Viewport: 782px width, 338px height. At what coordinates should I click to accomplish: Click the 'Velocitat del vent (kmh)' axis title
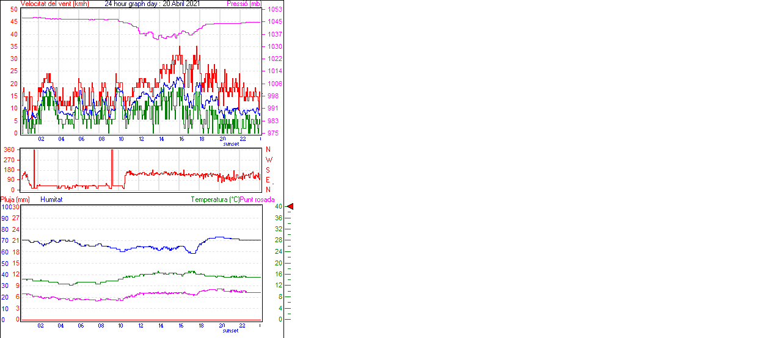pos(55,4)
